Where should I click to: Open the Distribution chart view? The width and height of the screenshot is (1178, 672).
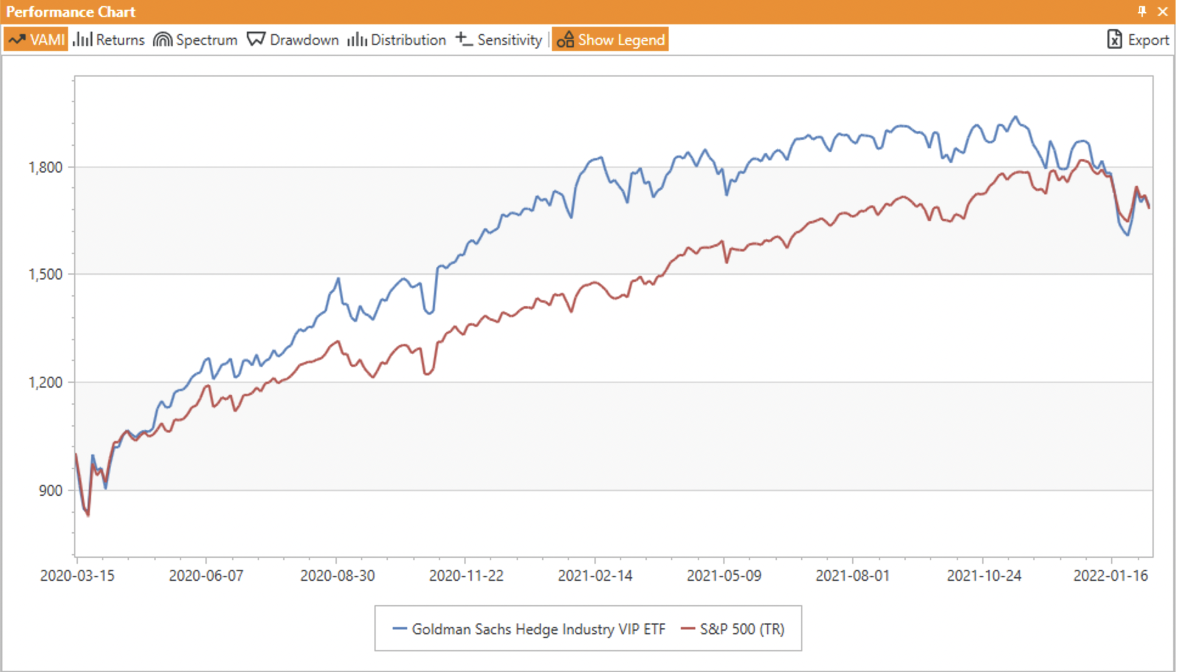408,39
